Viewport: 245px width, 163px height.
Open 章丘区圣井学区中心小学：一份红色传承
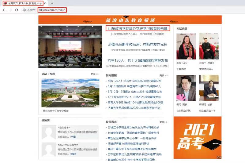coord(132,138)
